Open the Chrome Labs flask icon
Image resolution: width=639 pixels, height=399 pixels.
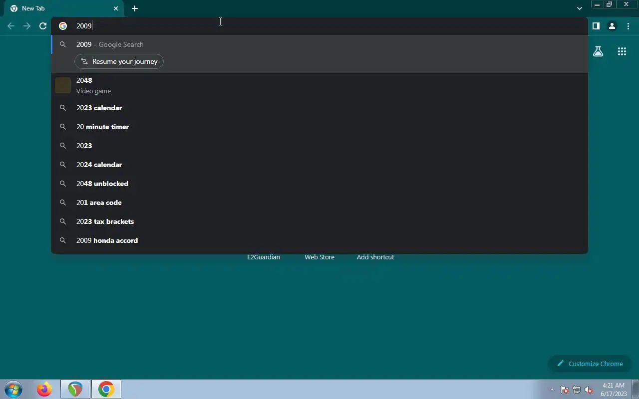tap(598, 51)
